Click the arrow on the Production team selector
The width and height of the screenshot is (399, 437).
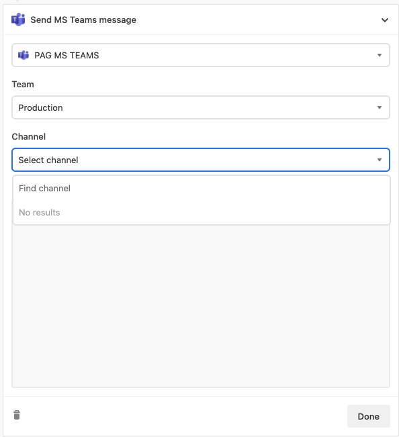pos(380,107)
